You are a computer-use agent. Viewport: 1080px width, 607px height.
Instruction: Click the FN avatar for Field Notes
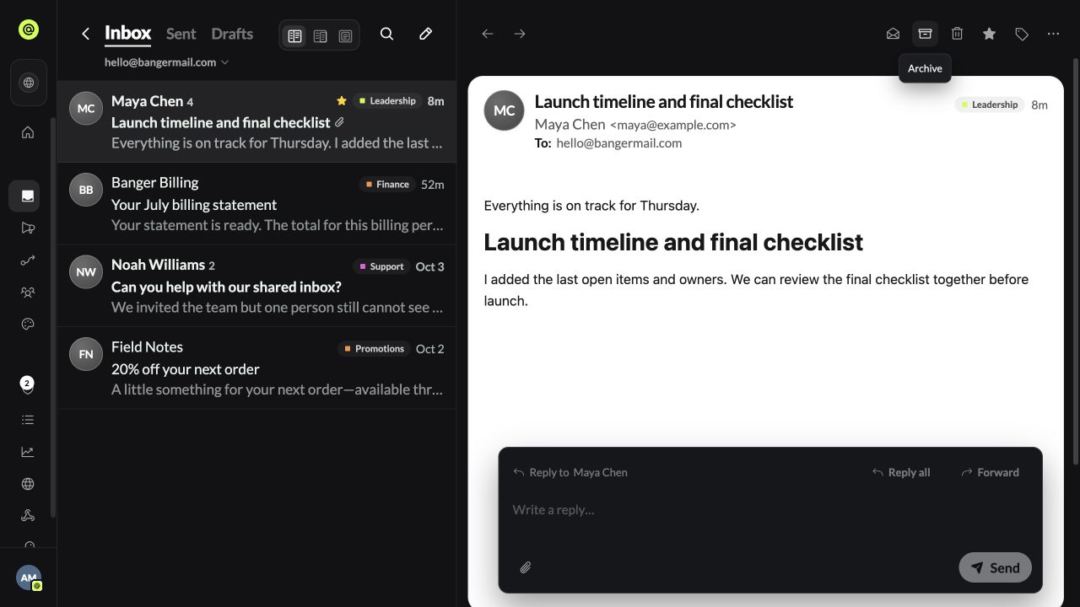click(86, 354)
